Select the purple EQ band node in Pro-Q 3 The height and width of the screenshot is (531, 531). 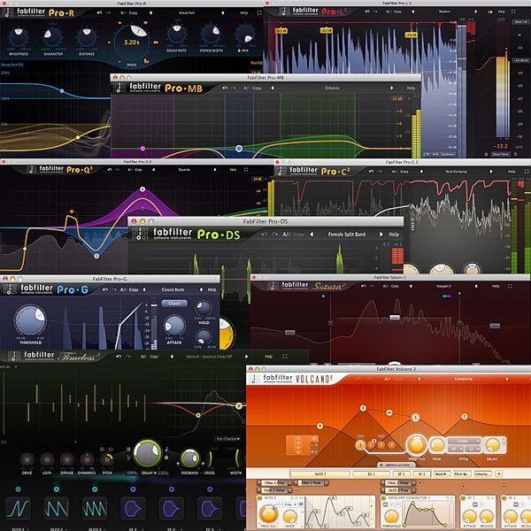coord(142,189)
